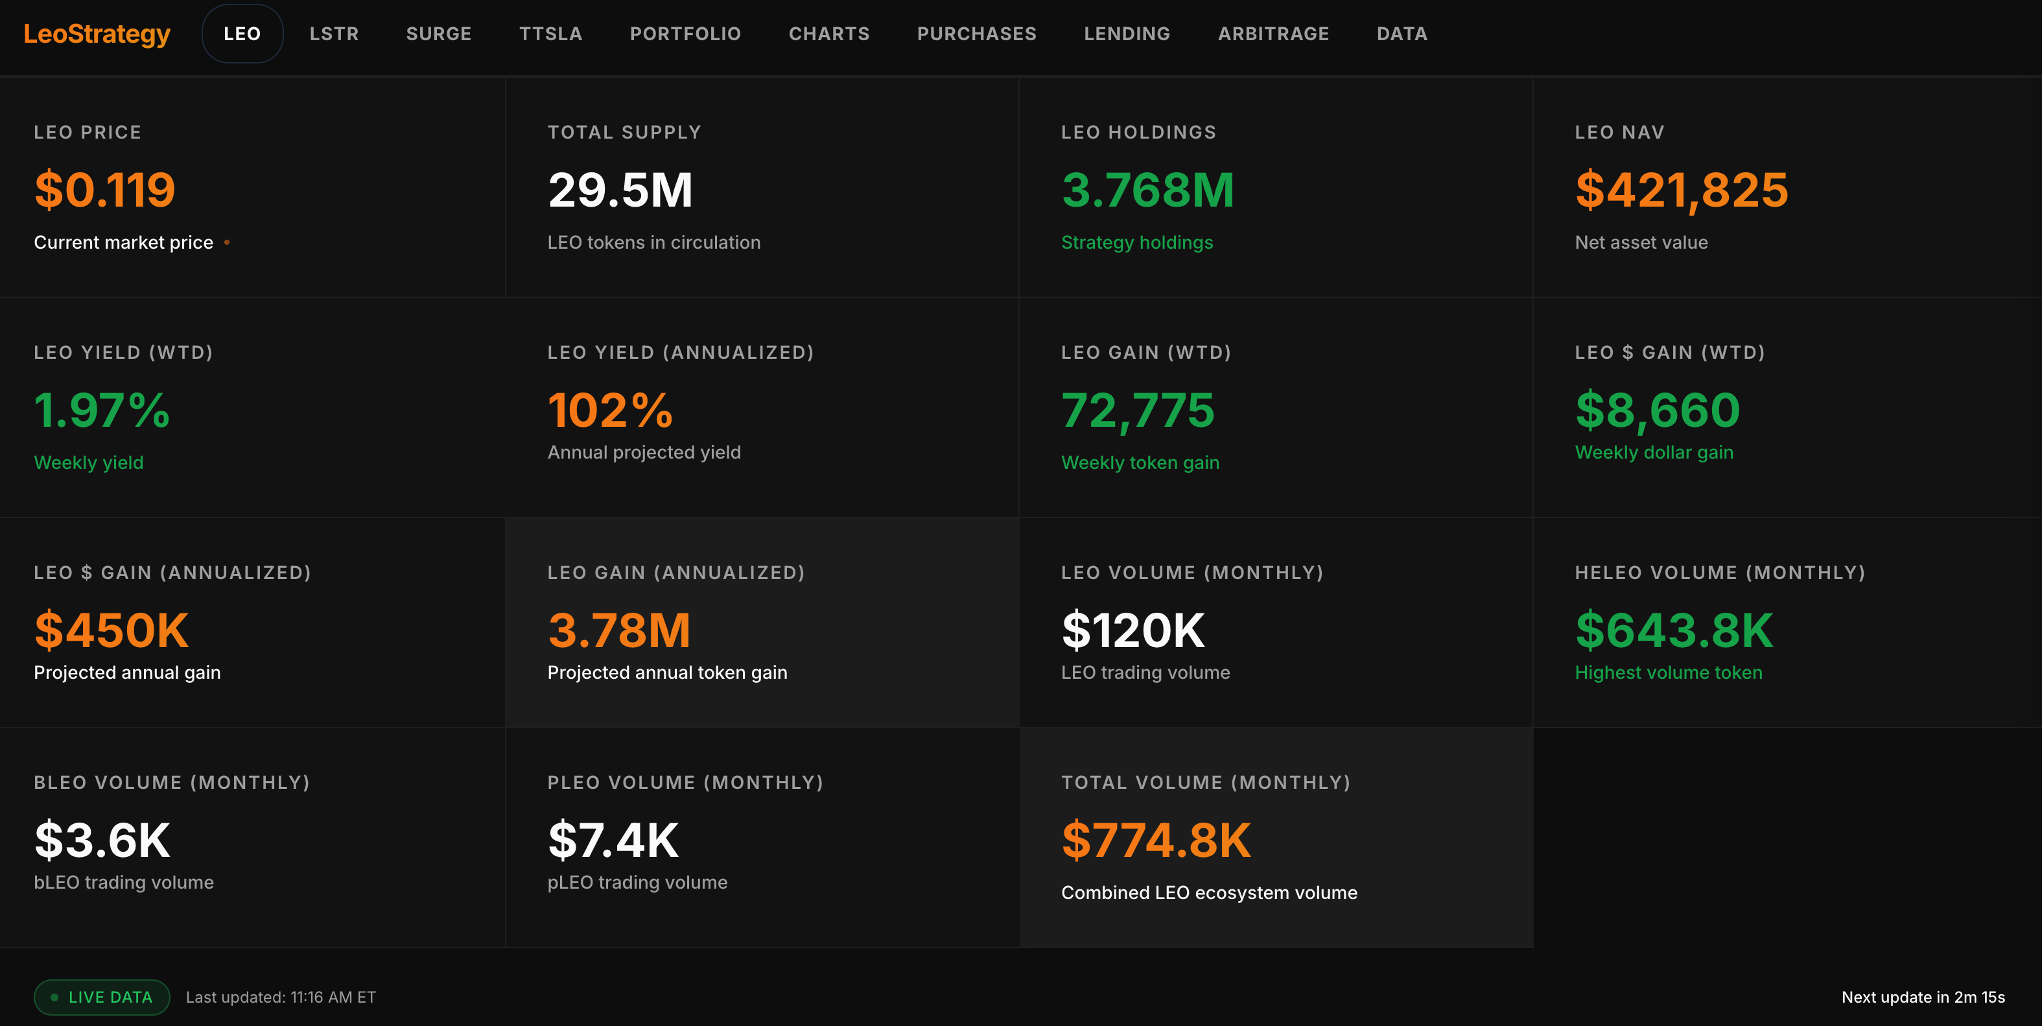Select the LEO NAV $421,825 card
Viewport: 2042px width, 1026px height.
(1787, 187)
